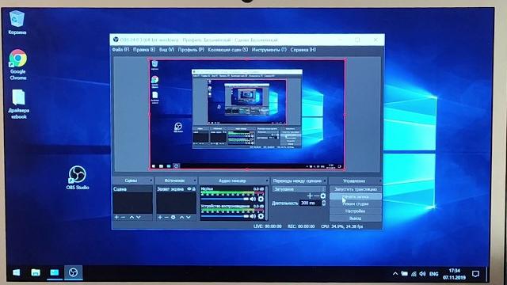Move the scene down in the Сцены panel
The height and width of the screenshot is (285, 507).
click(x=139, y=218)
